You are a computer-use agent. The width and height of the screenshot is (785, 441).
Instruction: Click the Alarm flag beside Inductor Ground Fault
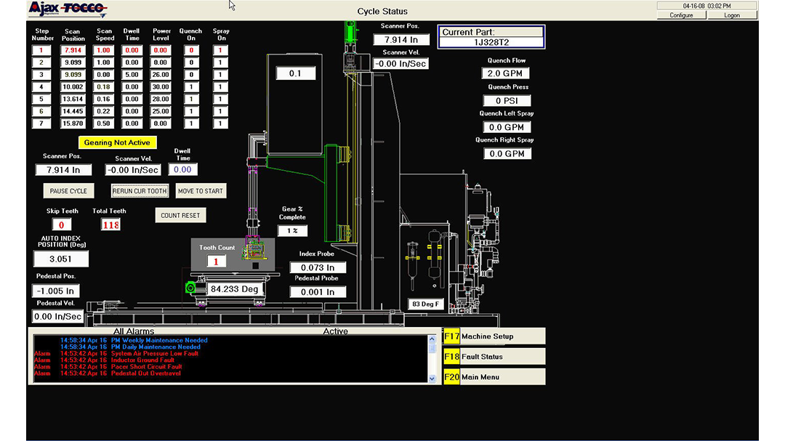click(41, 360)
